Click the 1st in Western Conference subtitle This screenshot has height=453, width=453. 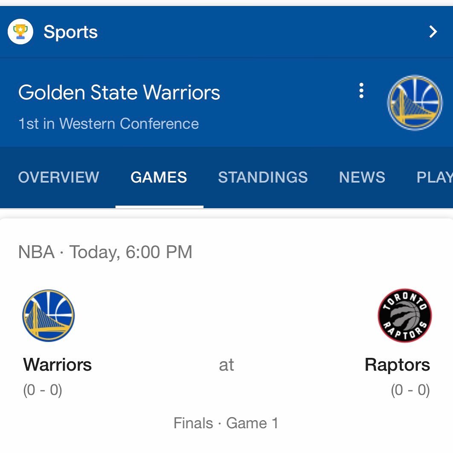click(x=108, y=124)
